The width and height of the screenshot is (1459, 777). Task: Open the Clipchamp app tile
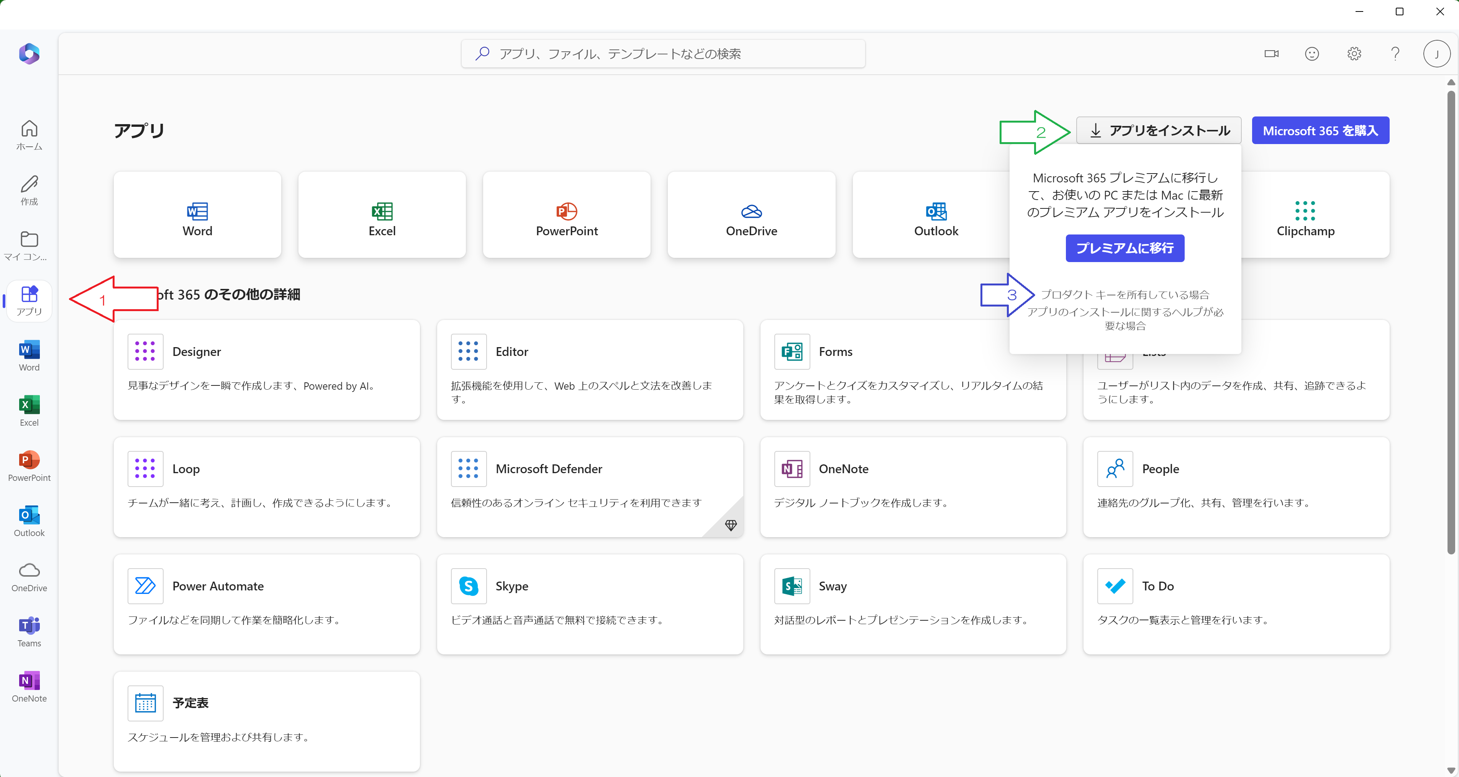click(1315, 215)
